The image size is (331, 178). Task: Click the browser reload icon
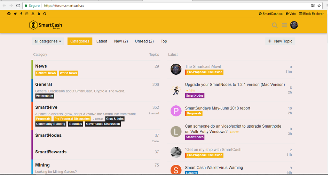pyautogui.click(x=18, y=6)
